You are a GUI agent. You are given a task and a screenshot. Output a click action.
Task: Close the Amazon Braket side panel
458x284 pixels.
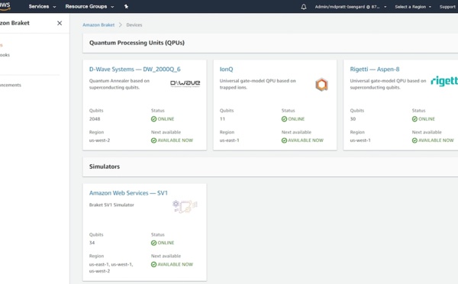60,23
